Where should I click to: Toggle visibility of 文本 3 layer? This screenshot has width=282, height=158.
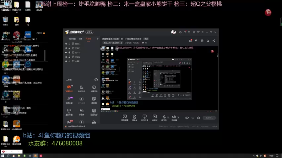(66, 52)
